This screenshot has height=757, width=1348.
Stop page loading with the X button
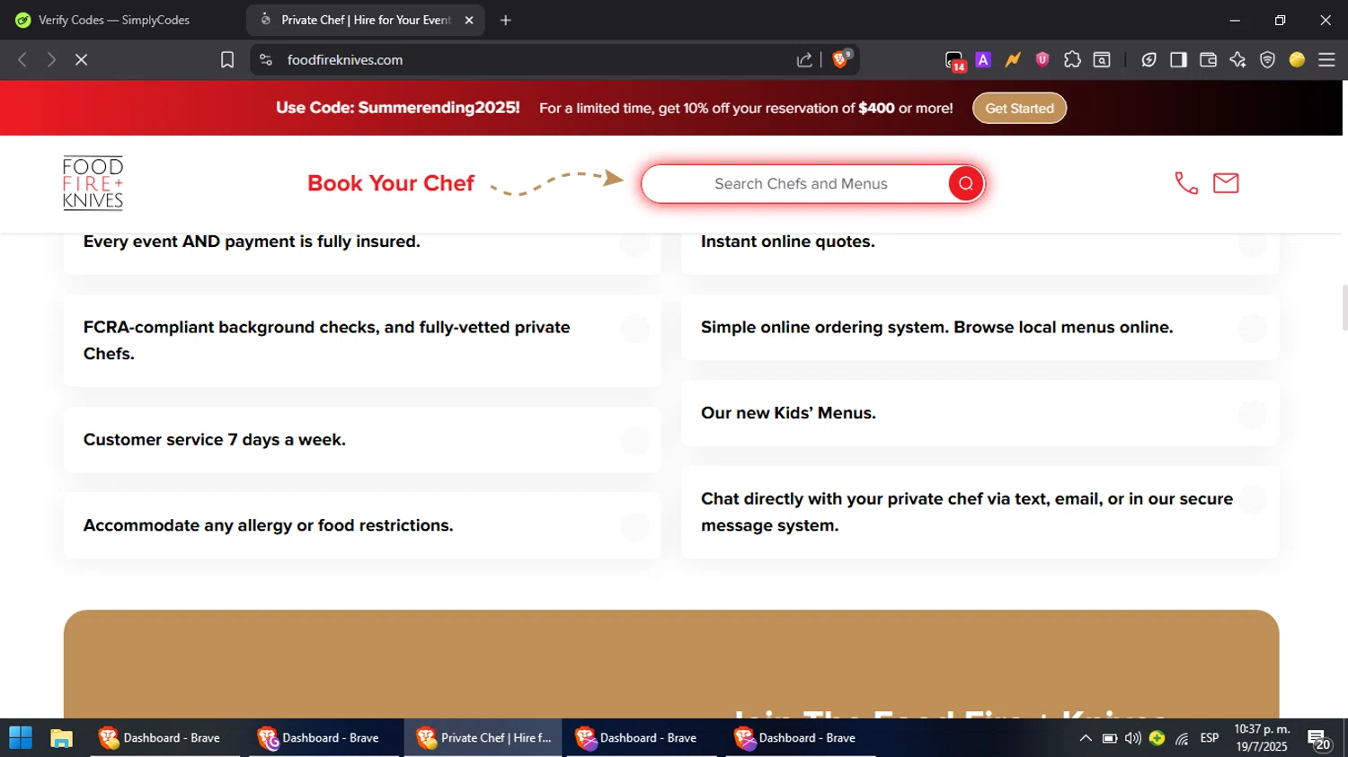(81, 59)
